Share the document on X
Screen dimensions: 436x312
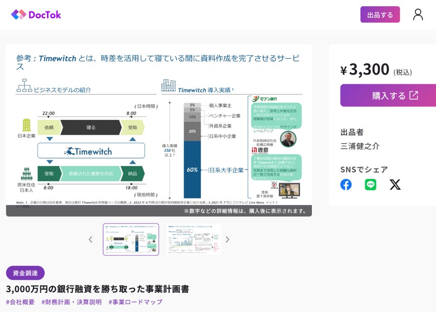(395, 185)
